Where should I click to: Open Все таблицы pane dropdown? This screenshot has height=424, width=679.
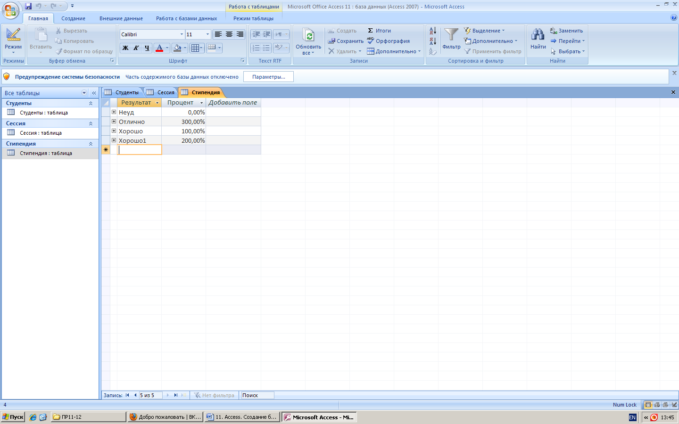(x=84, y=93)
